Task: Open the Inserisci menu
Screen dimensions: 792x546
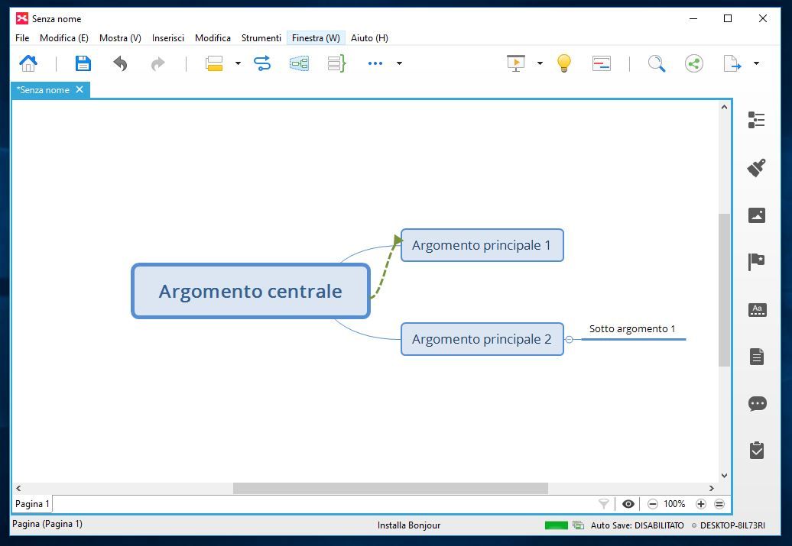Action: tap(167, 37)
